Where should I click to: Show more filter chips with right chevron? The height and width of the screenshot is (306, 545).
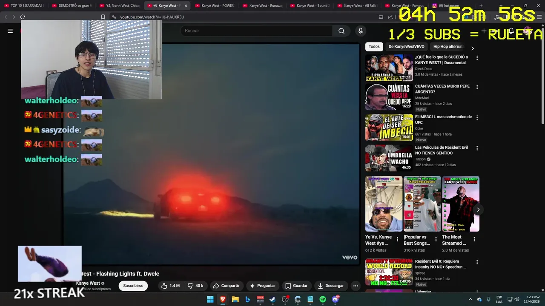click(472, 48)
